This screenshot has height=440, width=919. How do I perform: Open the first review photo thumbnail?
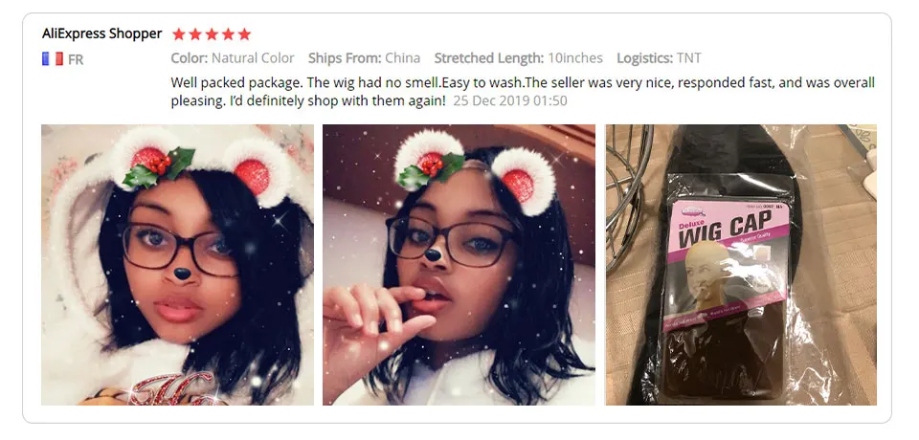pos(177,265)
